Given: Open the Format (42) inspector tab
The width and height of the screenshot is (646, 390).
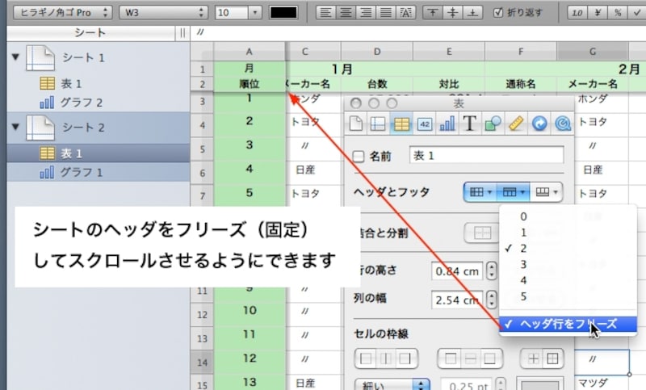Looking at the screenshot, I should click(x=425, y=124).
